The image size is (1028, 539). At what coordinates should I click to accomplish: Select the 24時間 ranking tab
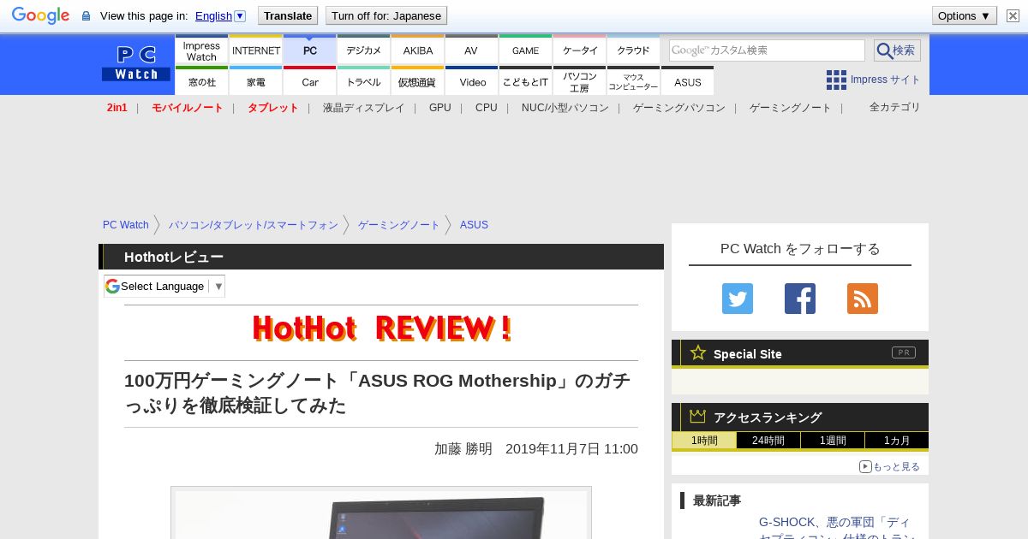[x=768, y=441]
